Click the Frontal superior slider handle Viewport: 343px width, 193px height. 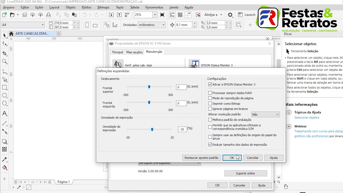pos(149,87)
